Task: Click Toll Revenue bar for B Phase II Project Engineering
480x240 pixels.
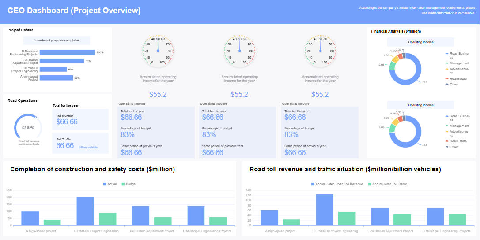Action: coord(325,210)
